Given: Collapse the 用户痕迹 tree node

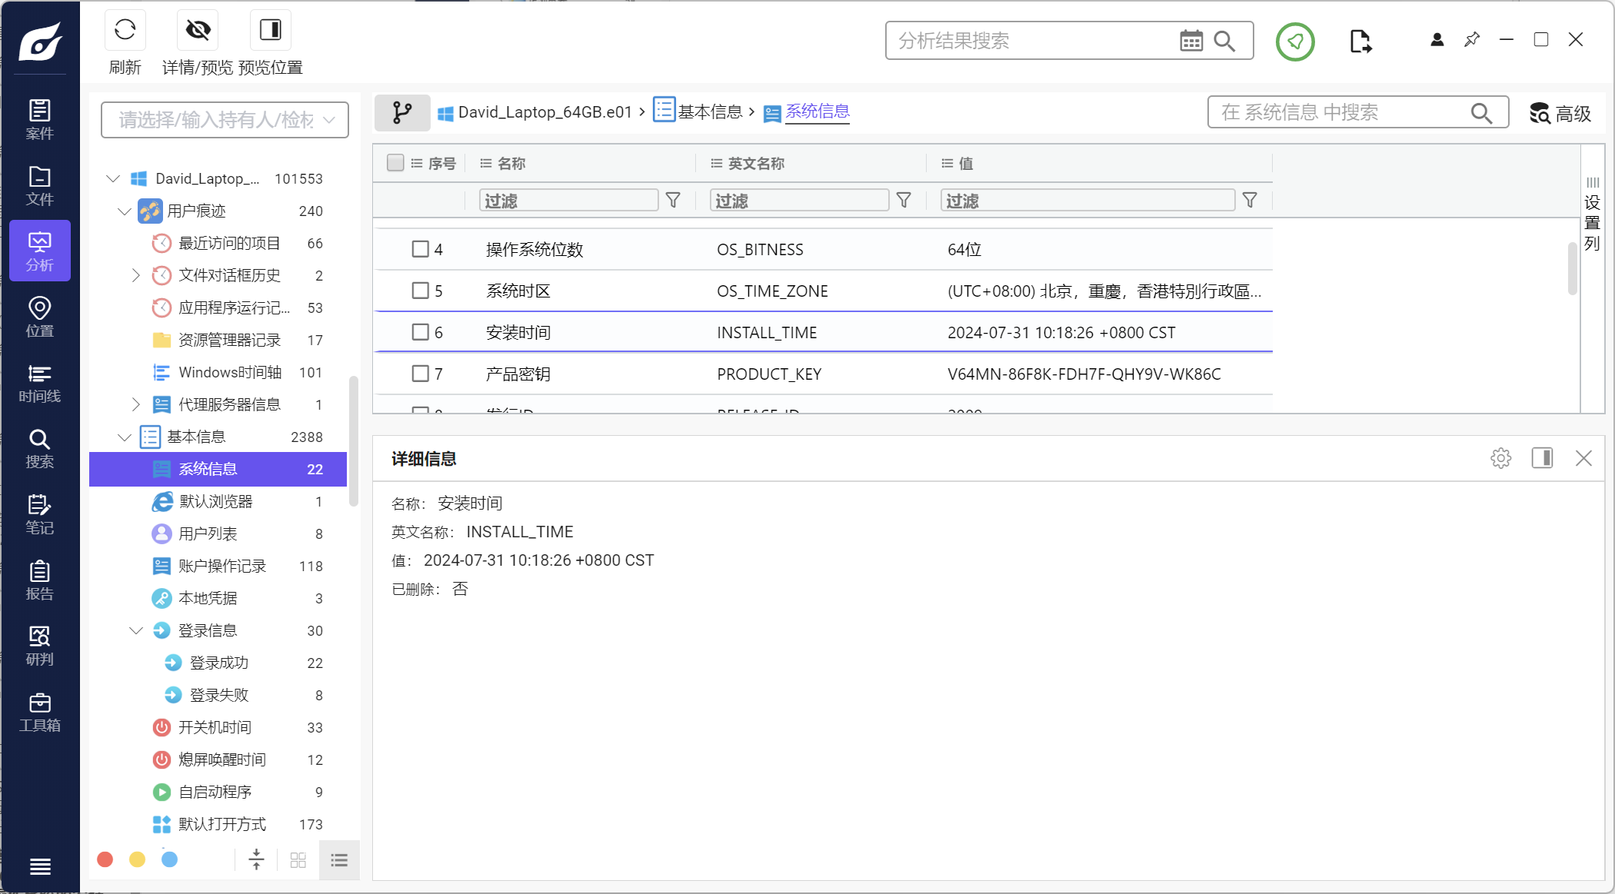Looking at the screenshot, I should [x=125, y=211].
